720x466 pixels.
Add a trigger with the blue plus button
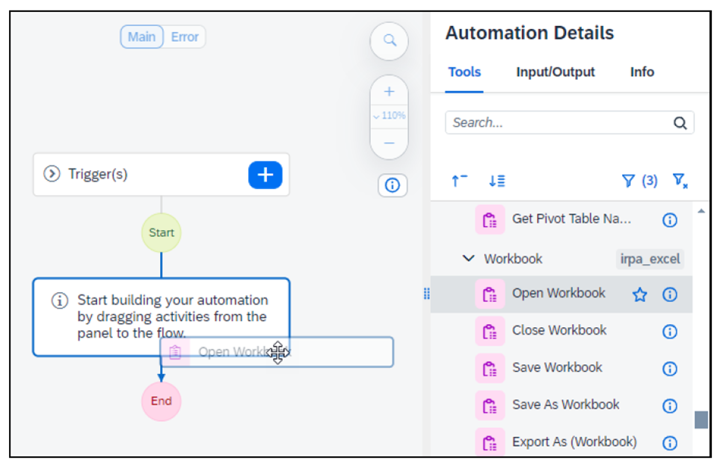(x=265, y=175)
